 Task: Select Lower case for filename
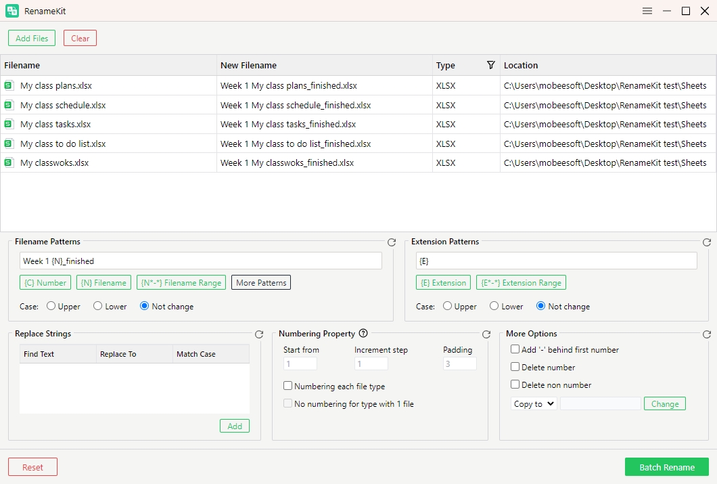tap(98, 306)
